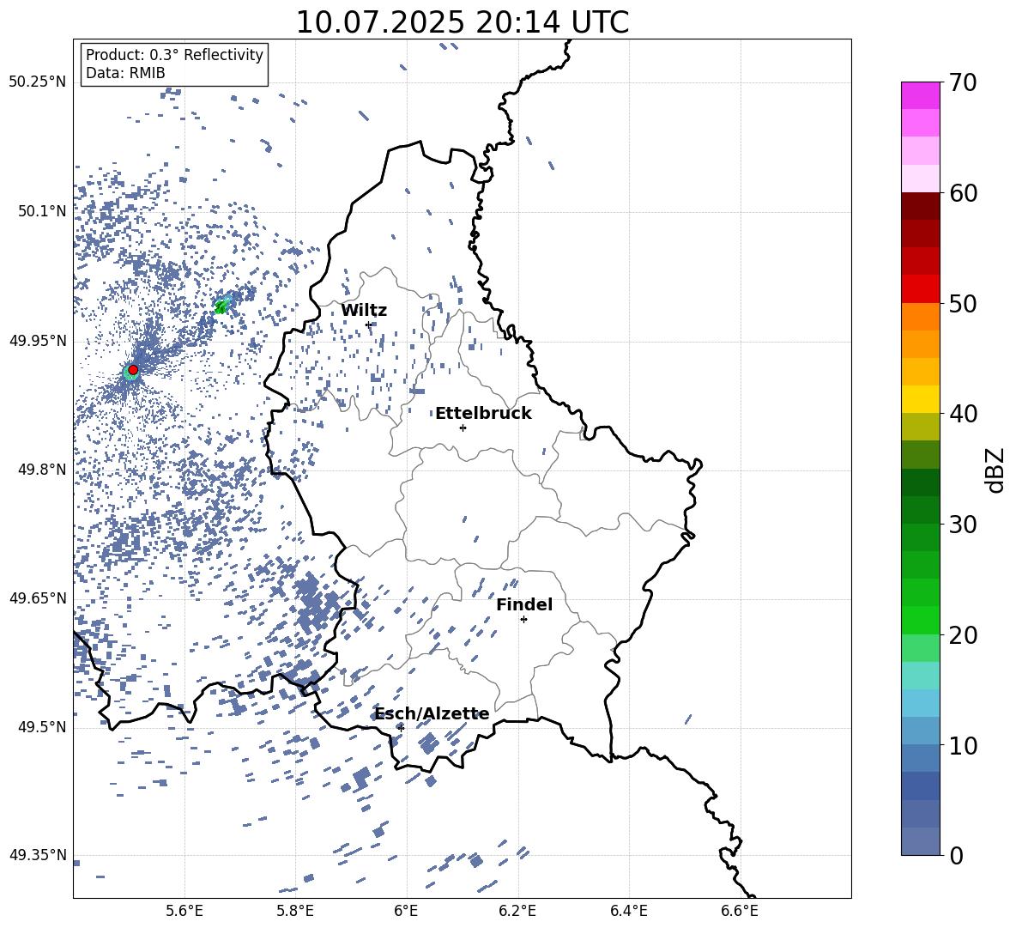Pick the magenta top colorbar segment

[920, 96]
